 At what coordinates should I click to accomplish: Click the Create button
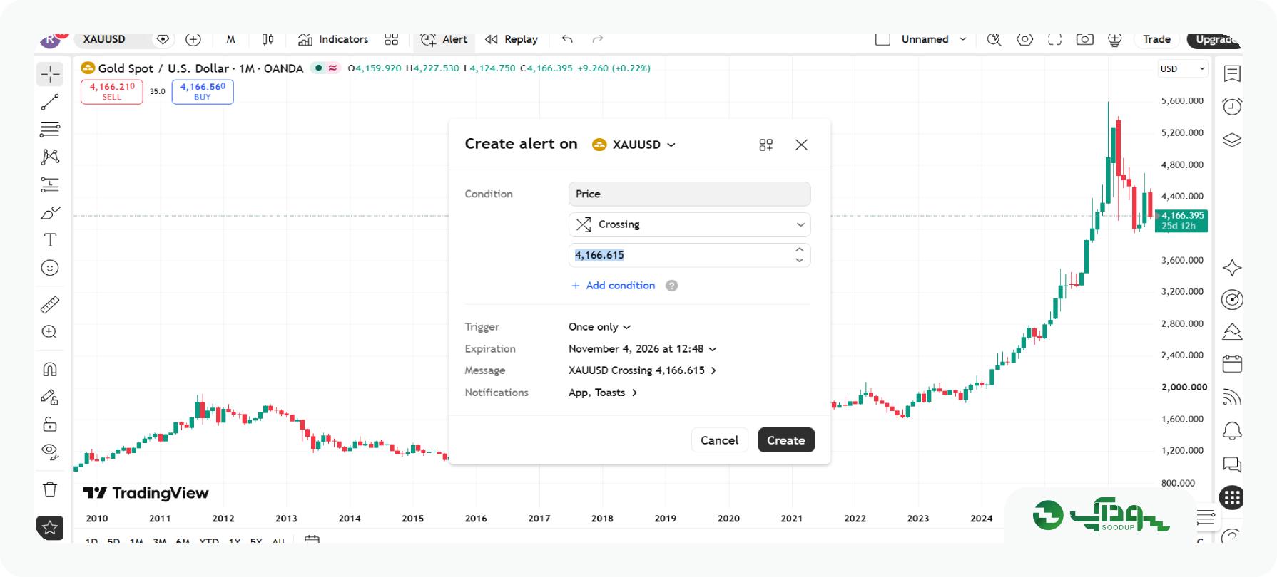pos(786,440)
